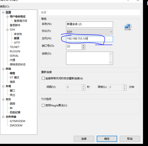Select 用户身份验证 in the category tree
Image resolution: width=148 pixels, height=146 pixels.
click(18, 16)
